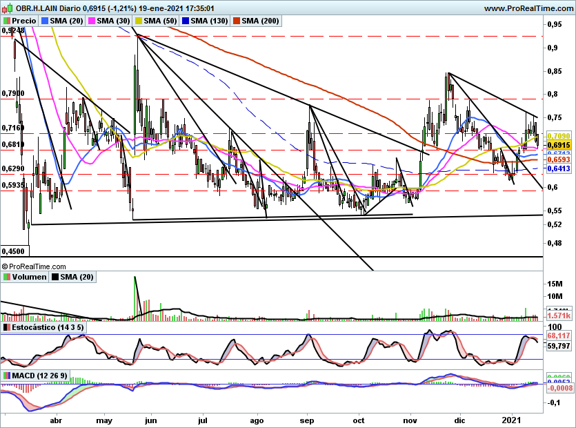The height and width of the screenshot is (428, 576).
Task: Click the candlestick icon beside OBR.H.LAIN title
Action: tap(8, 8)
